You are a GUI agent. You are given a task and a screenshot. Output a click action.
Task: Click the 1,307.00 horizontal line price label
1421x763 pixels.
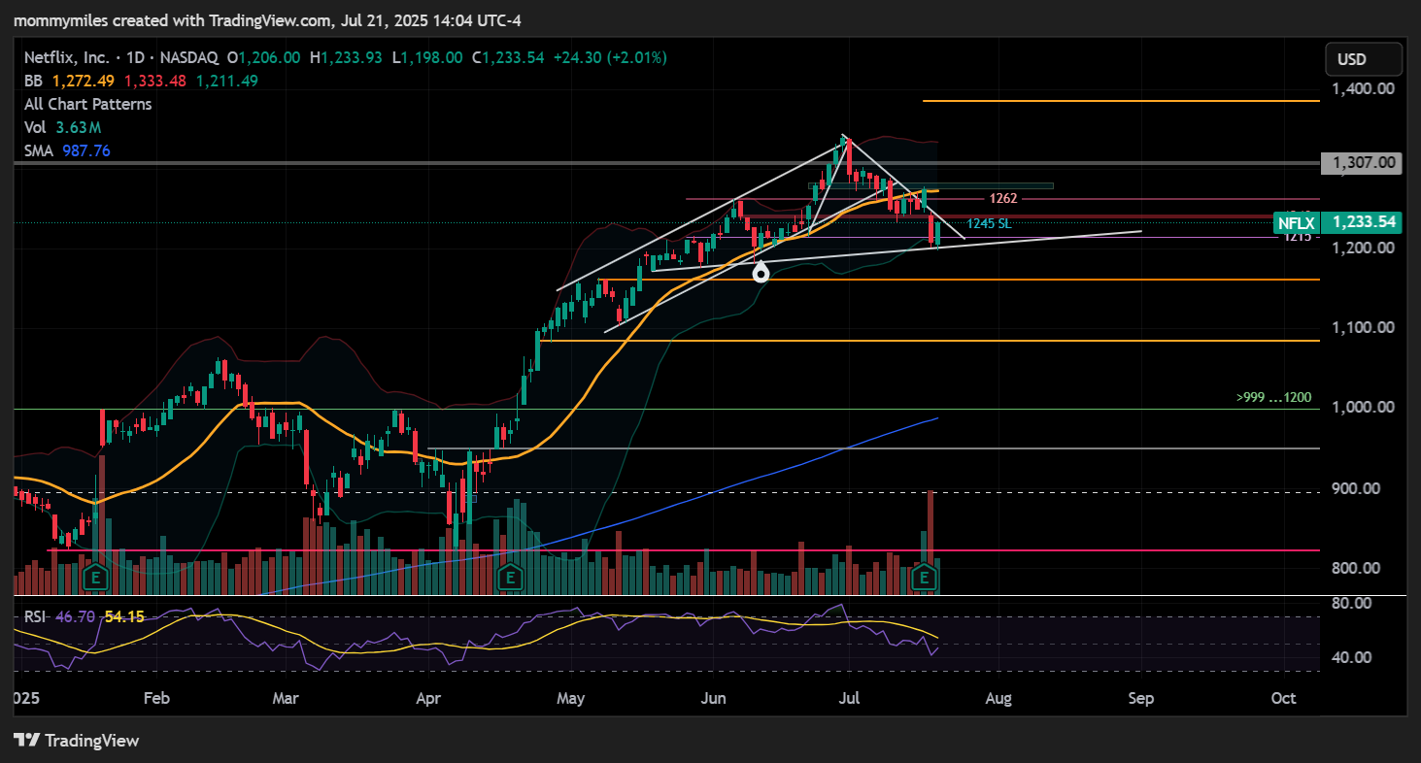click(x=1362, y=163)
